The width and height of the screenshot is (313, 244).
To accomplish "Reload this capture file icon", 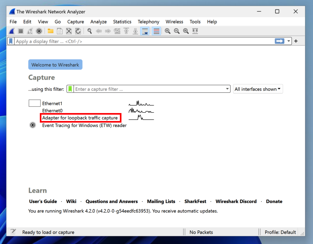I will click(78, 31).
